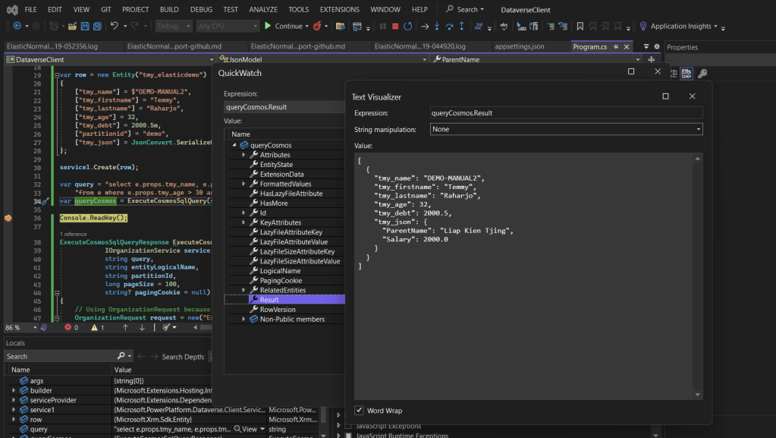Close the Program.cs tab
Viewport: 776px width, 438px height.
point(627,46)
